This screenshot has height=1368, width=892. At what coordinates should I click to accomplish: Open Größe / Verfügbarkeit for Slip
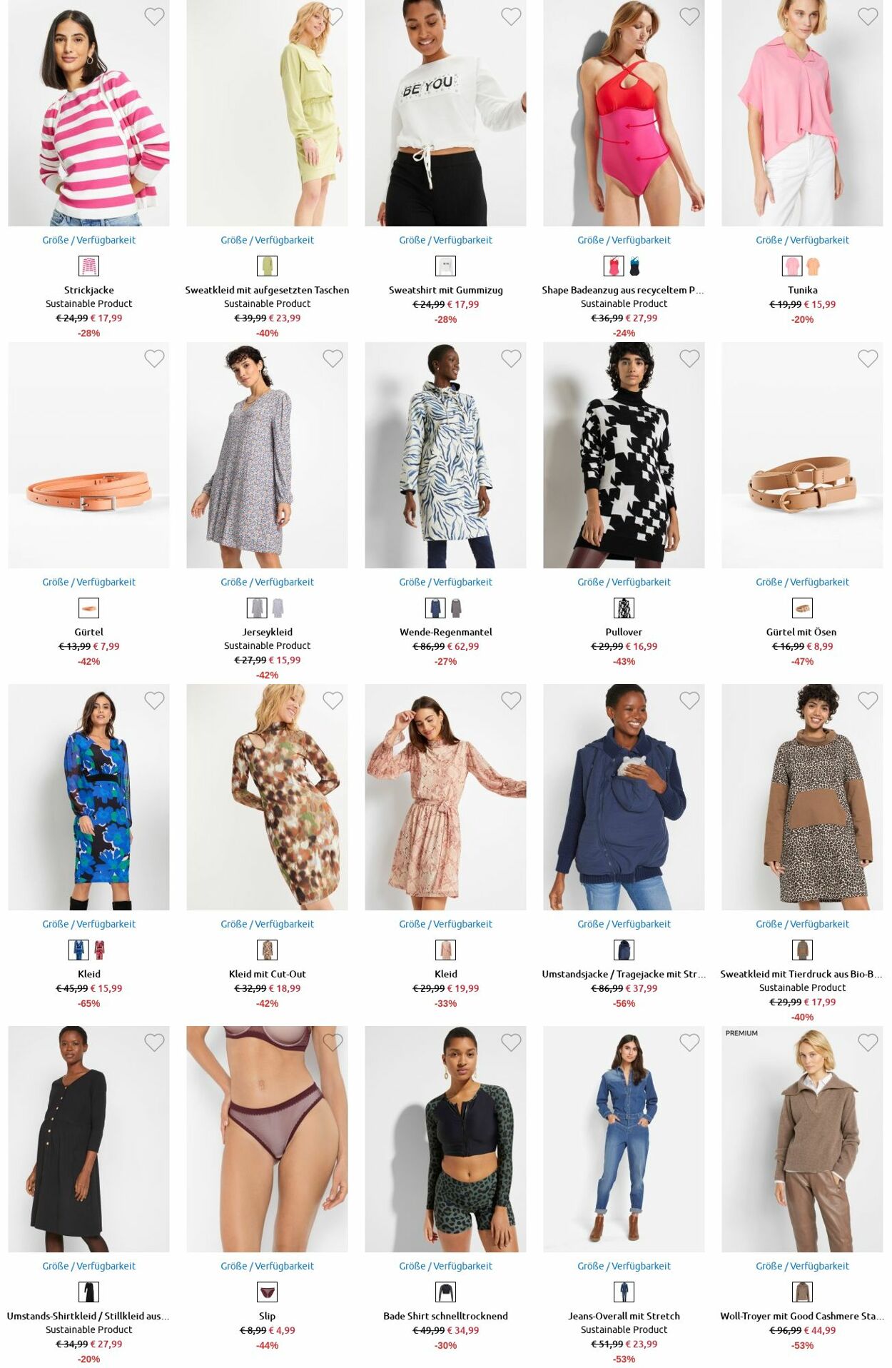click(267, 1266)
